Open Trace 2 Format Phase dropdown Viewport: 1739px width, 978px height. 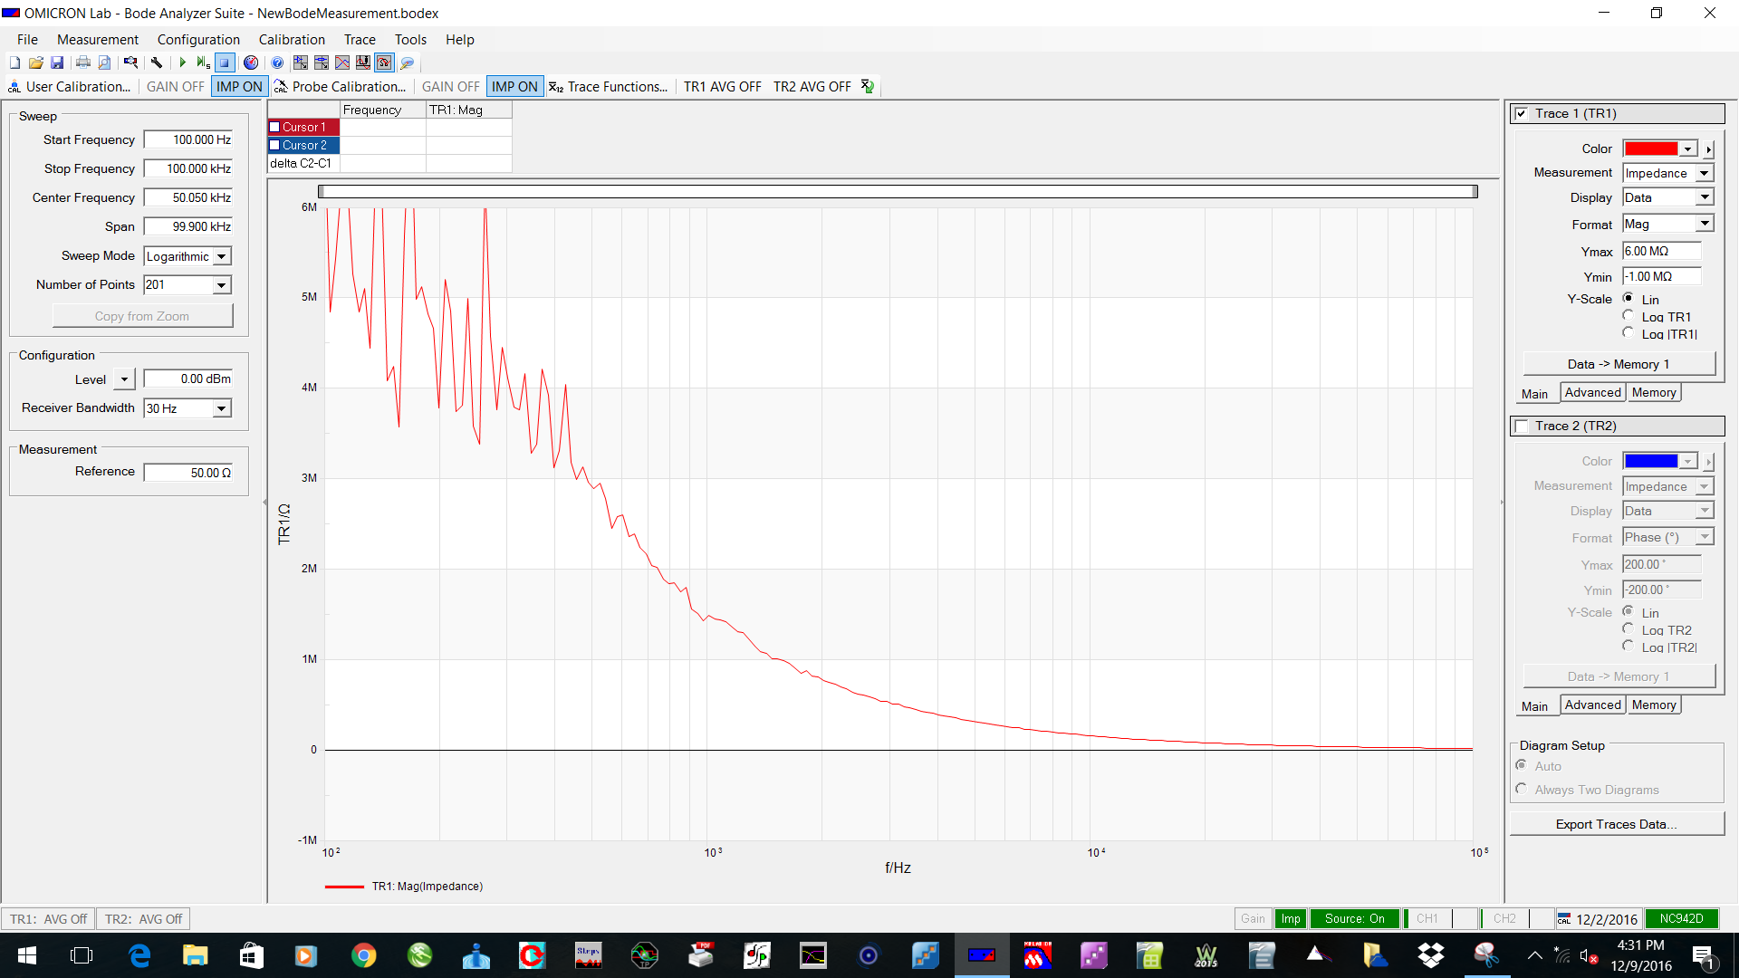pos(1704,537)
